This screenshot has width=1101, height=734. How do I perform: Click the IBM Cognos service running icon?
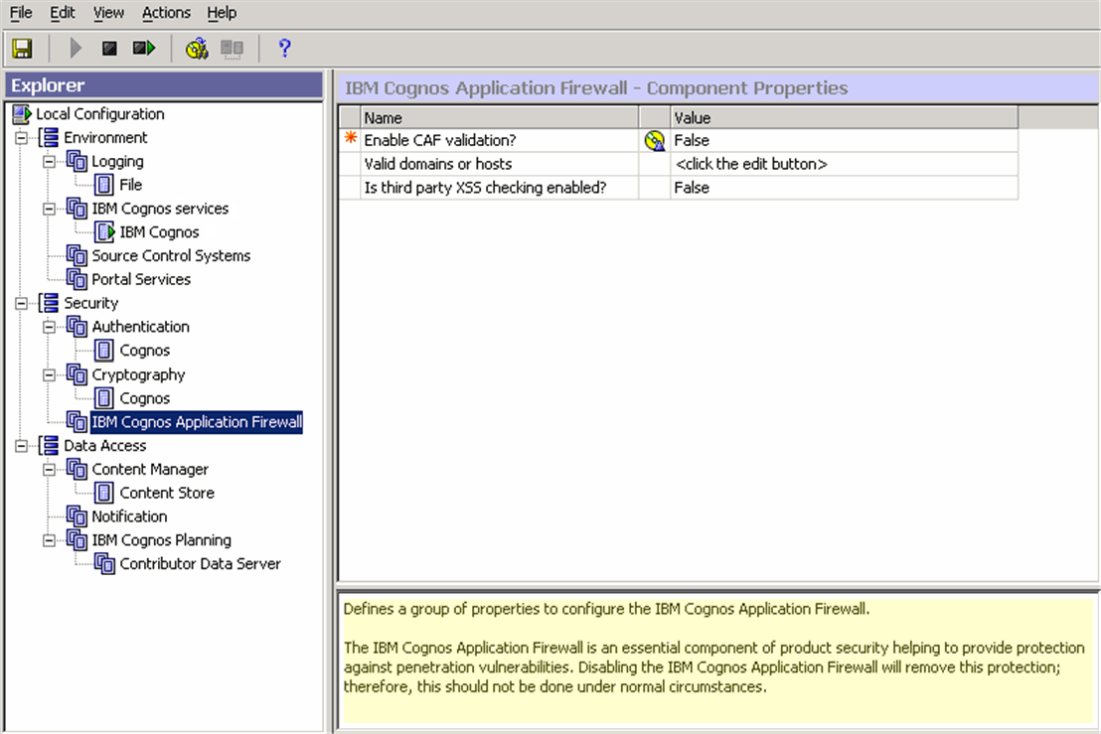104,232
